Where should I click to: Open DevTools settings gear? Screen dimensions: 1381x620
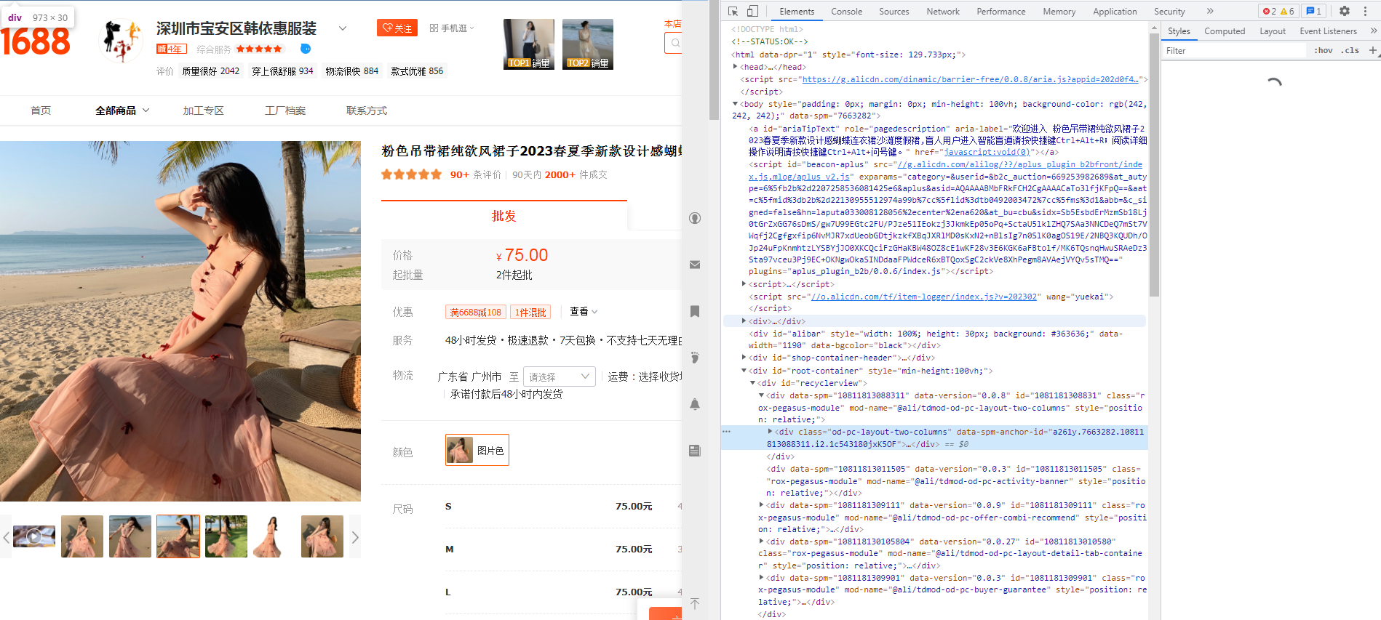point(1345,11)
